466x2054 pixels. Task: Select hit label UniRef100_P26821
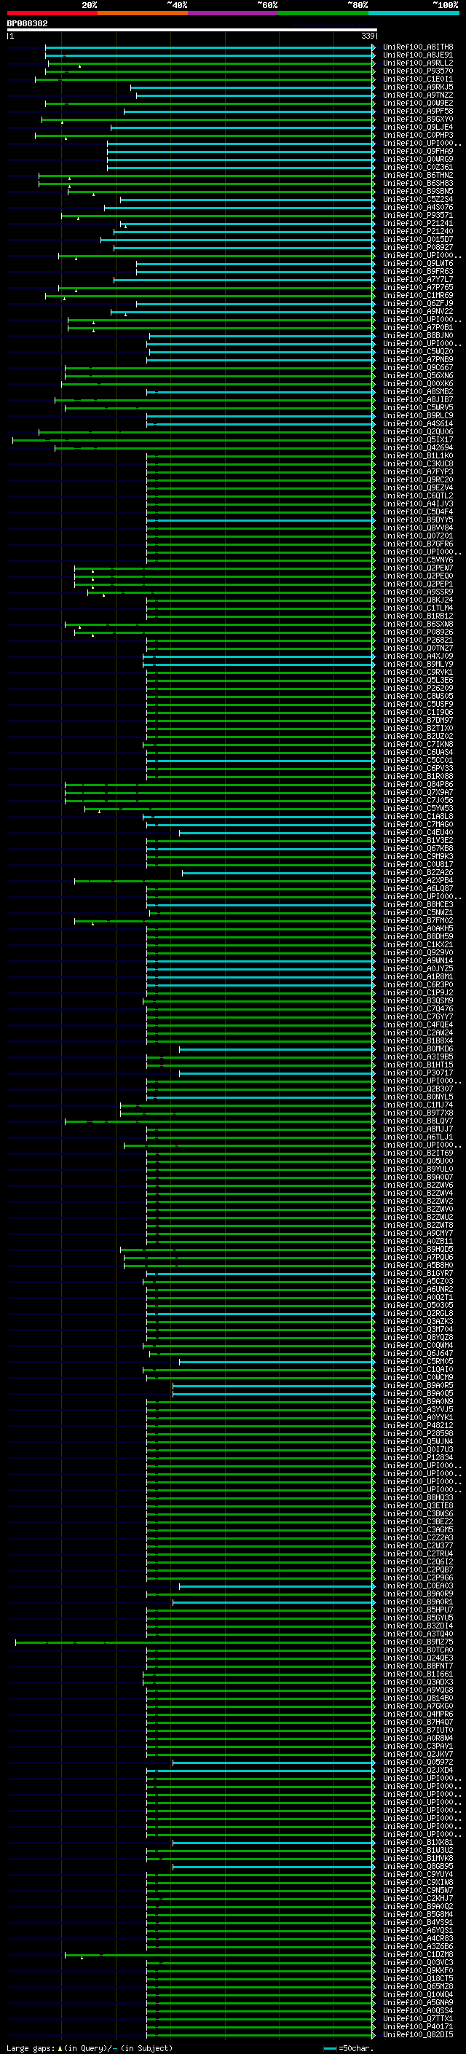[417, 640]
